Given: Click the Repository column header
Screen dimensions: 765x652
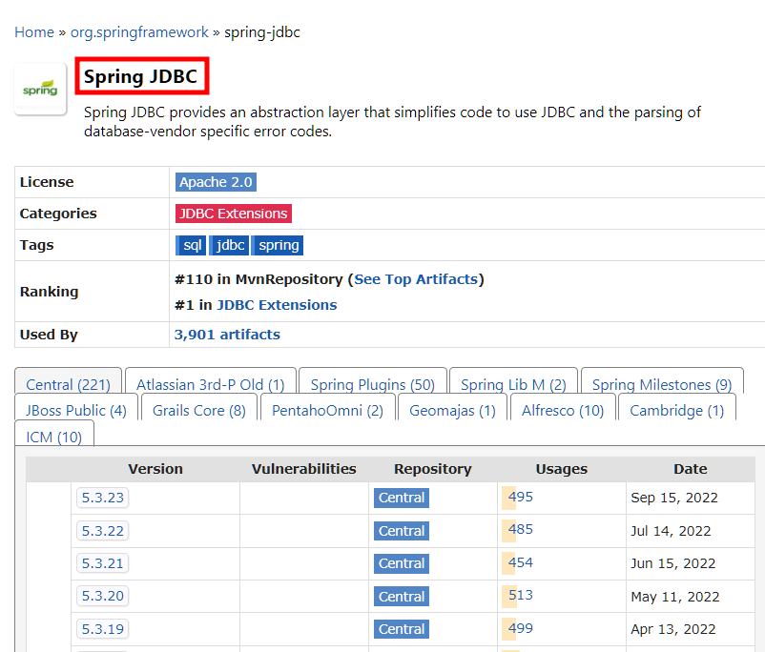Looking at the screenshot, I should coord(433,469).
